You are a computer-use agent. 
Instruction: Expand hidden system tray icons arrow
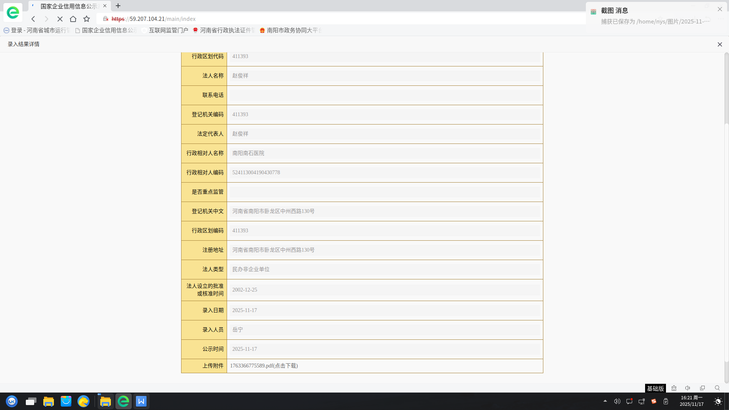(x=605, y=401)
